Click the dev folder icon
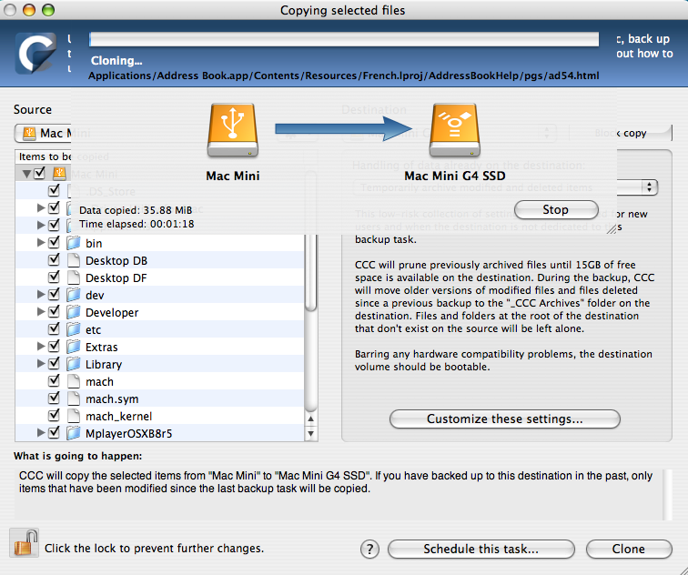Viewport: 688px width, 575px height. tap(74, 295)
